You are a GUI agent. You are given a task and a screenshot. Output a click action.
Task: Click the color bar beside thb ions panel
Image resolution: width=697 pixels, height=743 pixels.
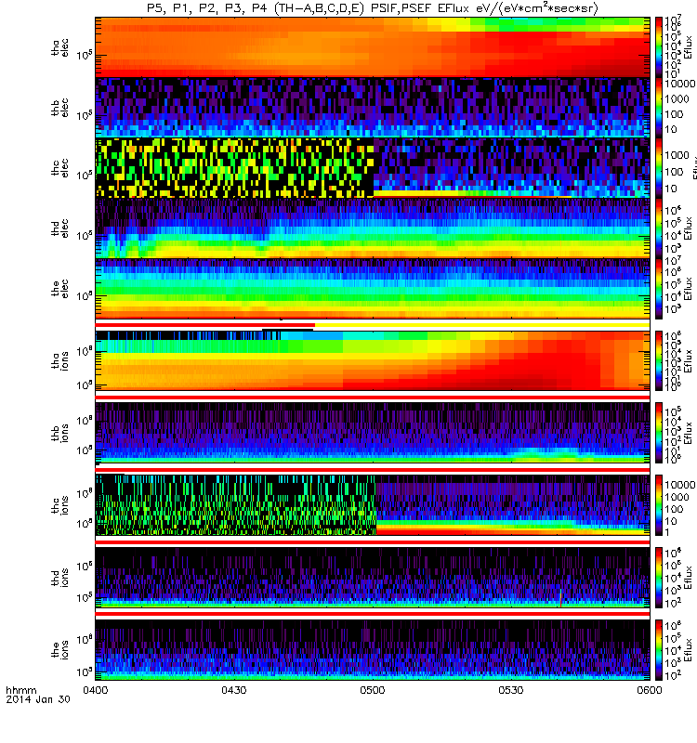[x=659, y=433]
